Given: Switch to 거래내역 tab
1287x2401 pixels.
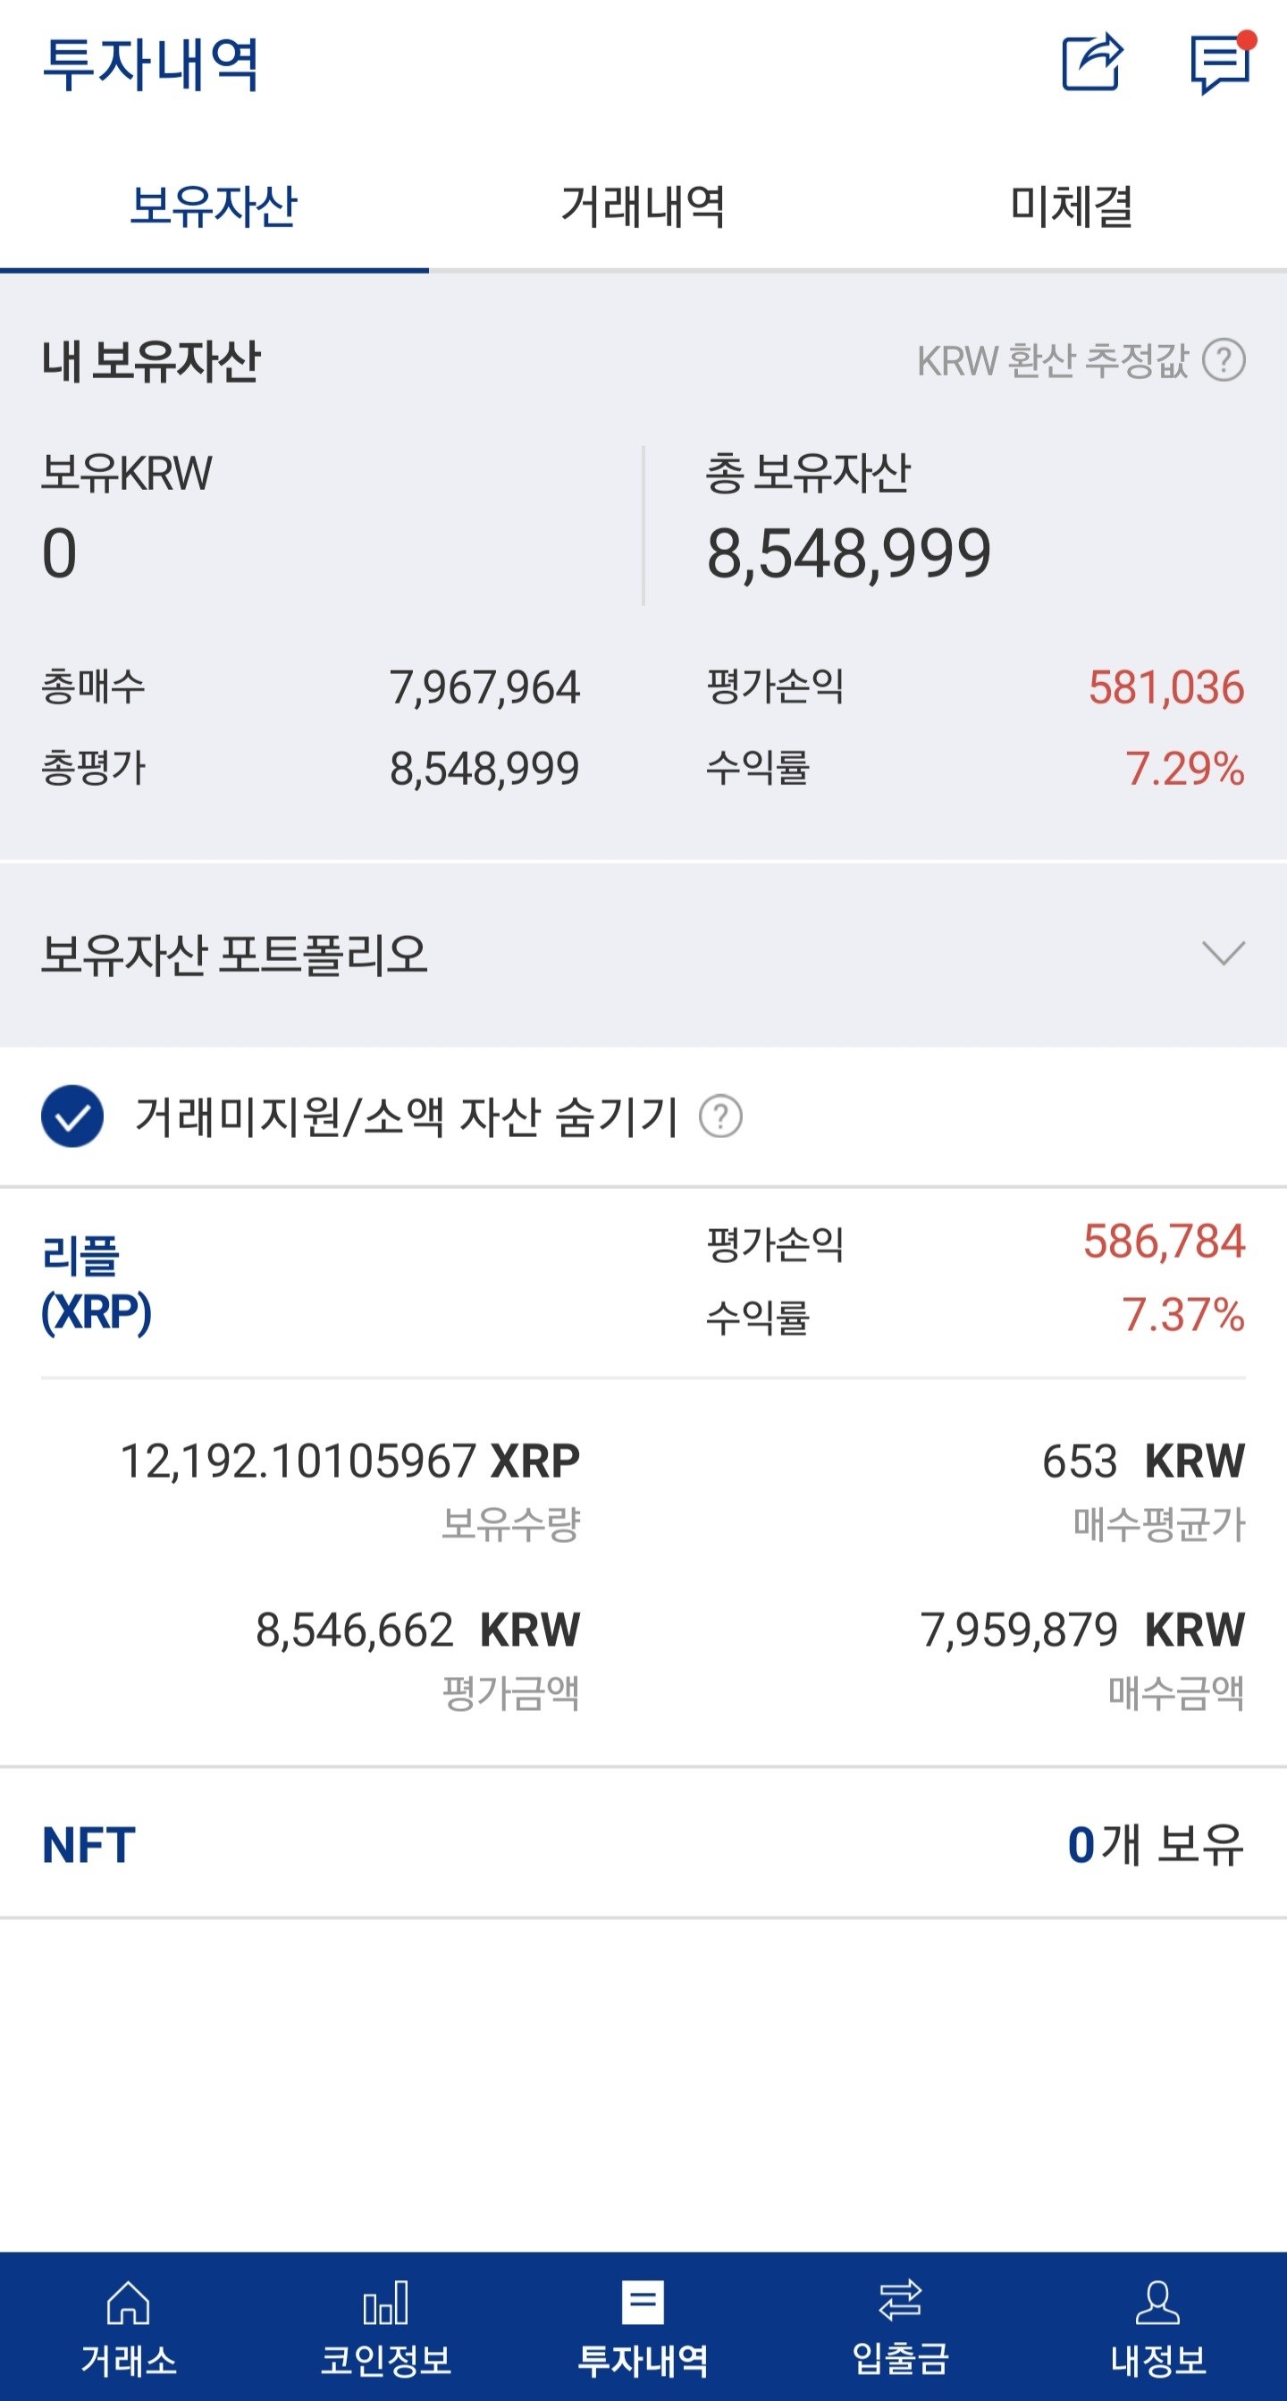Looking at the screenshot, I should click(x=643, y=206).
